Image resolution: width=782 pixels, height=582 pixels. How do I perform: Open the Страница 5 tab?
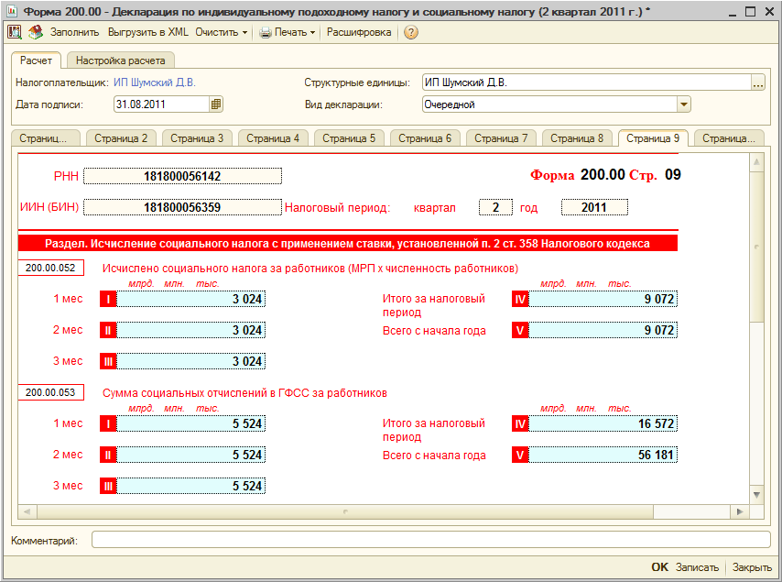click(x=348, y=138)
